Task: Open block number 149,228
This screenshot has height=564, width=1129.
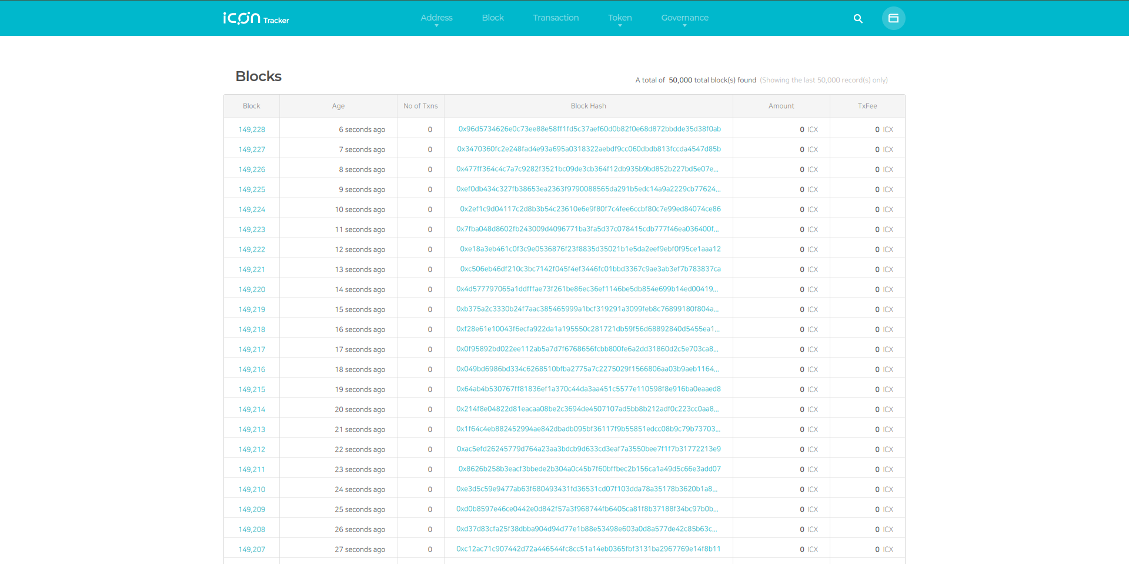Action: (x=252, y=129)
